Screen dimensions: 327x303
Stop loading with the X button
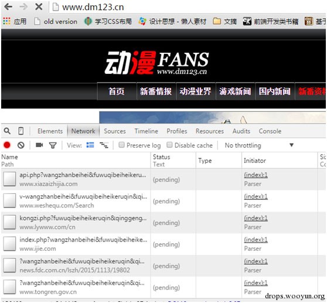[39, 7]
